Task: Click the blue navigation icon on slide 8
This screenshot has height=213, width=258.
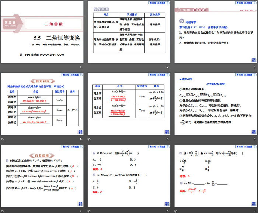Action: (167, 204)
